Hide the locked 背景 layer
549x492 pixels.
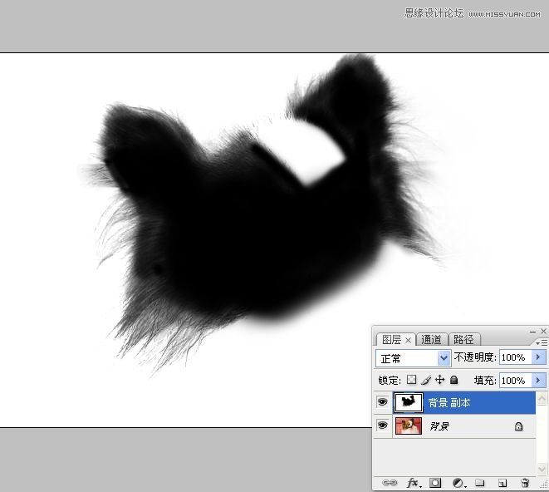point(382,426)
